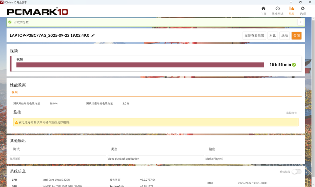Click the video battery life result bar

[x=140, y=65]
